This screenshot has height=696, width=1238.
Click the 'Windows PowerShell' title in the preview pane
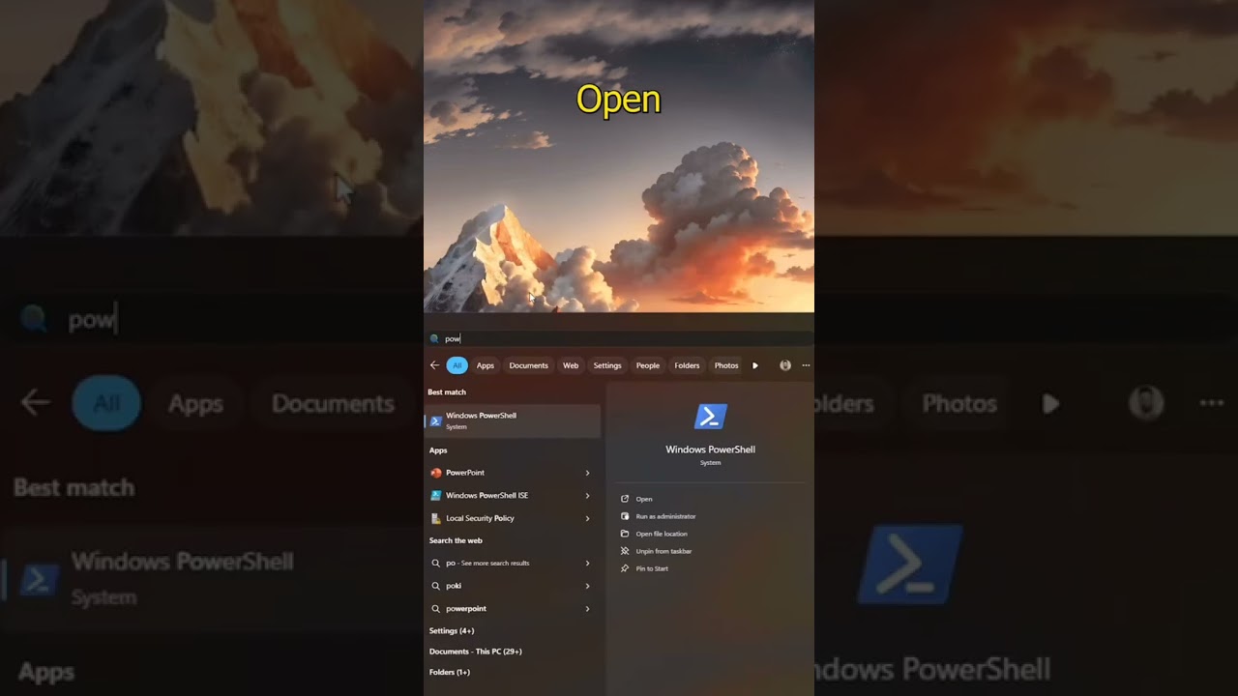tap(711, 449)
